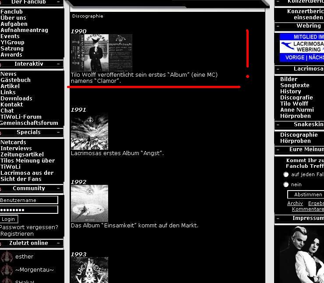The height and width of the screenshot is (283, 324).
Task: Open the Y!Group menu entry
Action: [x=12, y=42]
